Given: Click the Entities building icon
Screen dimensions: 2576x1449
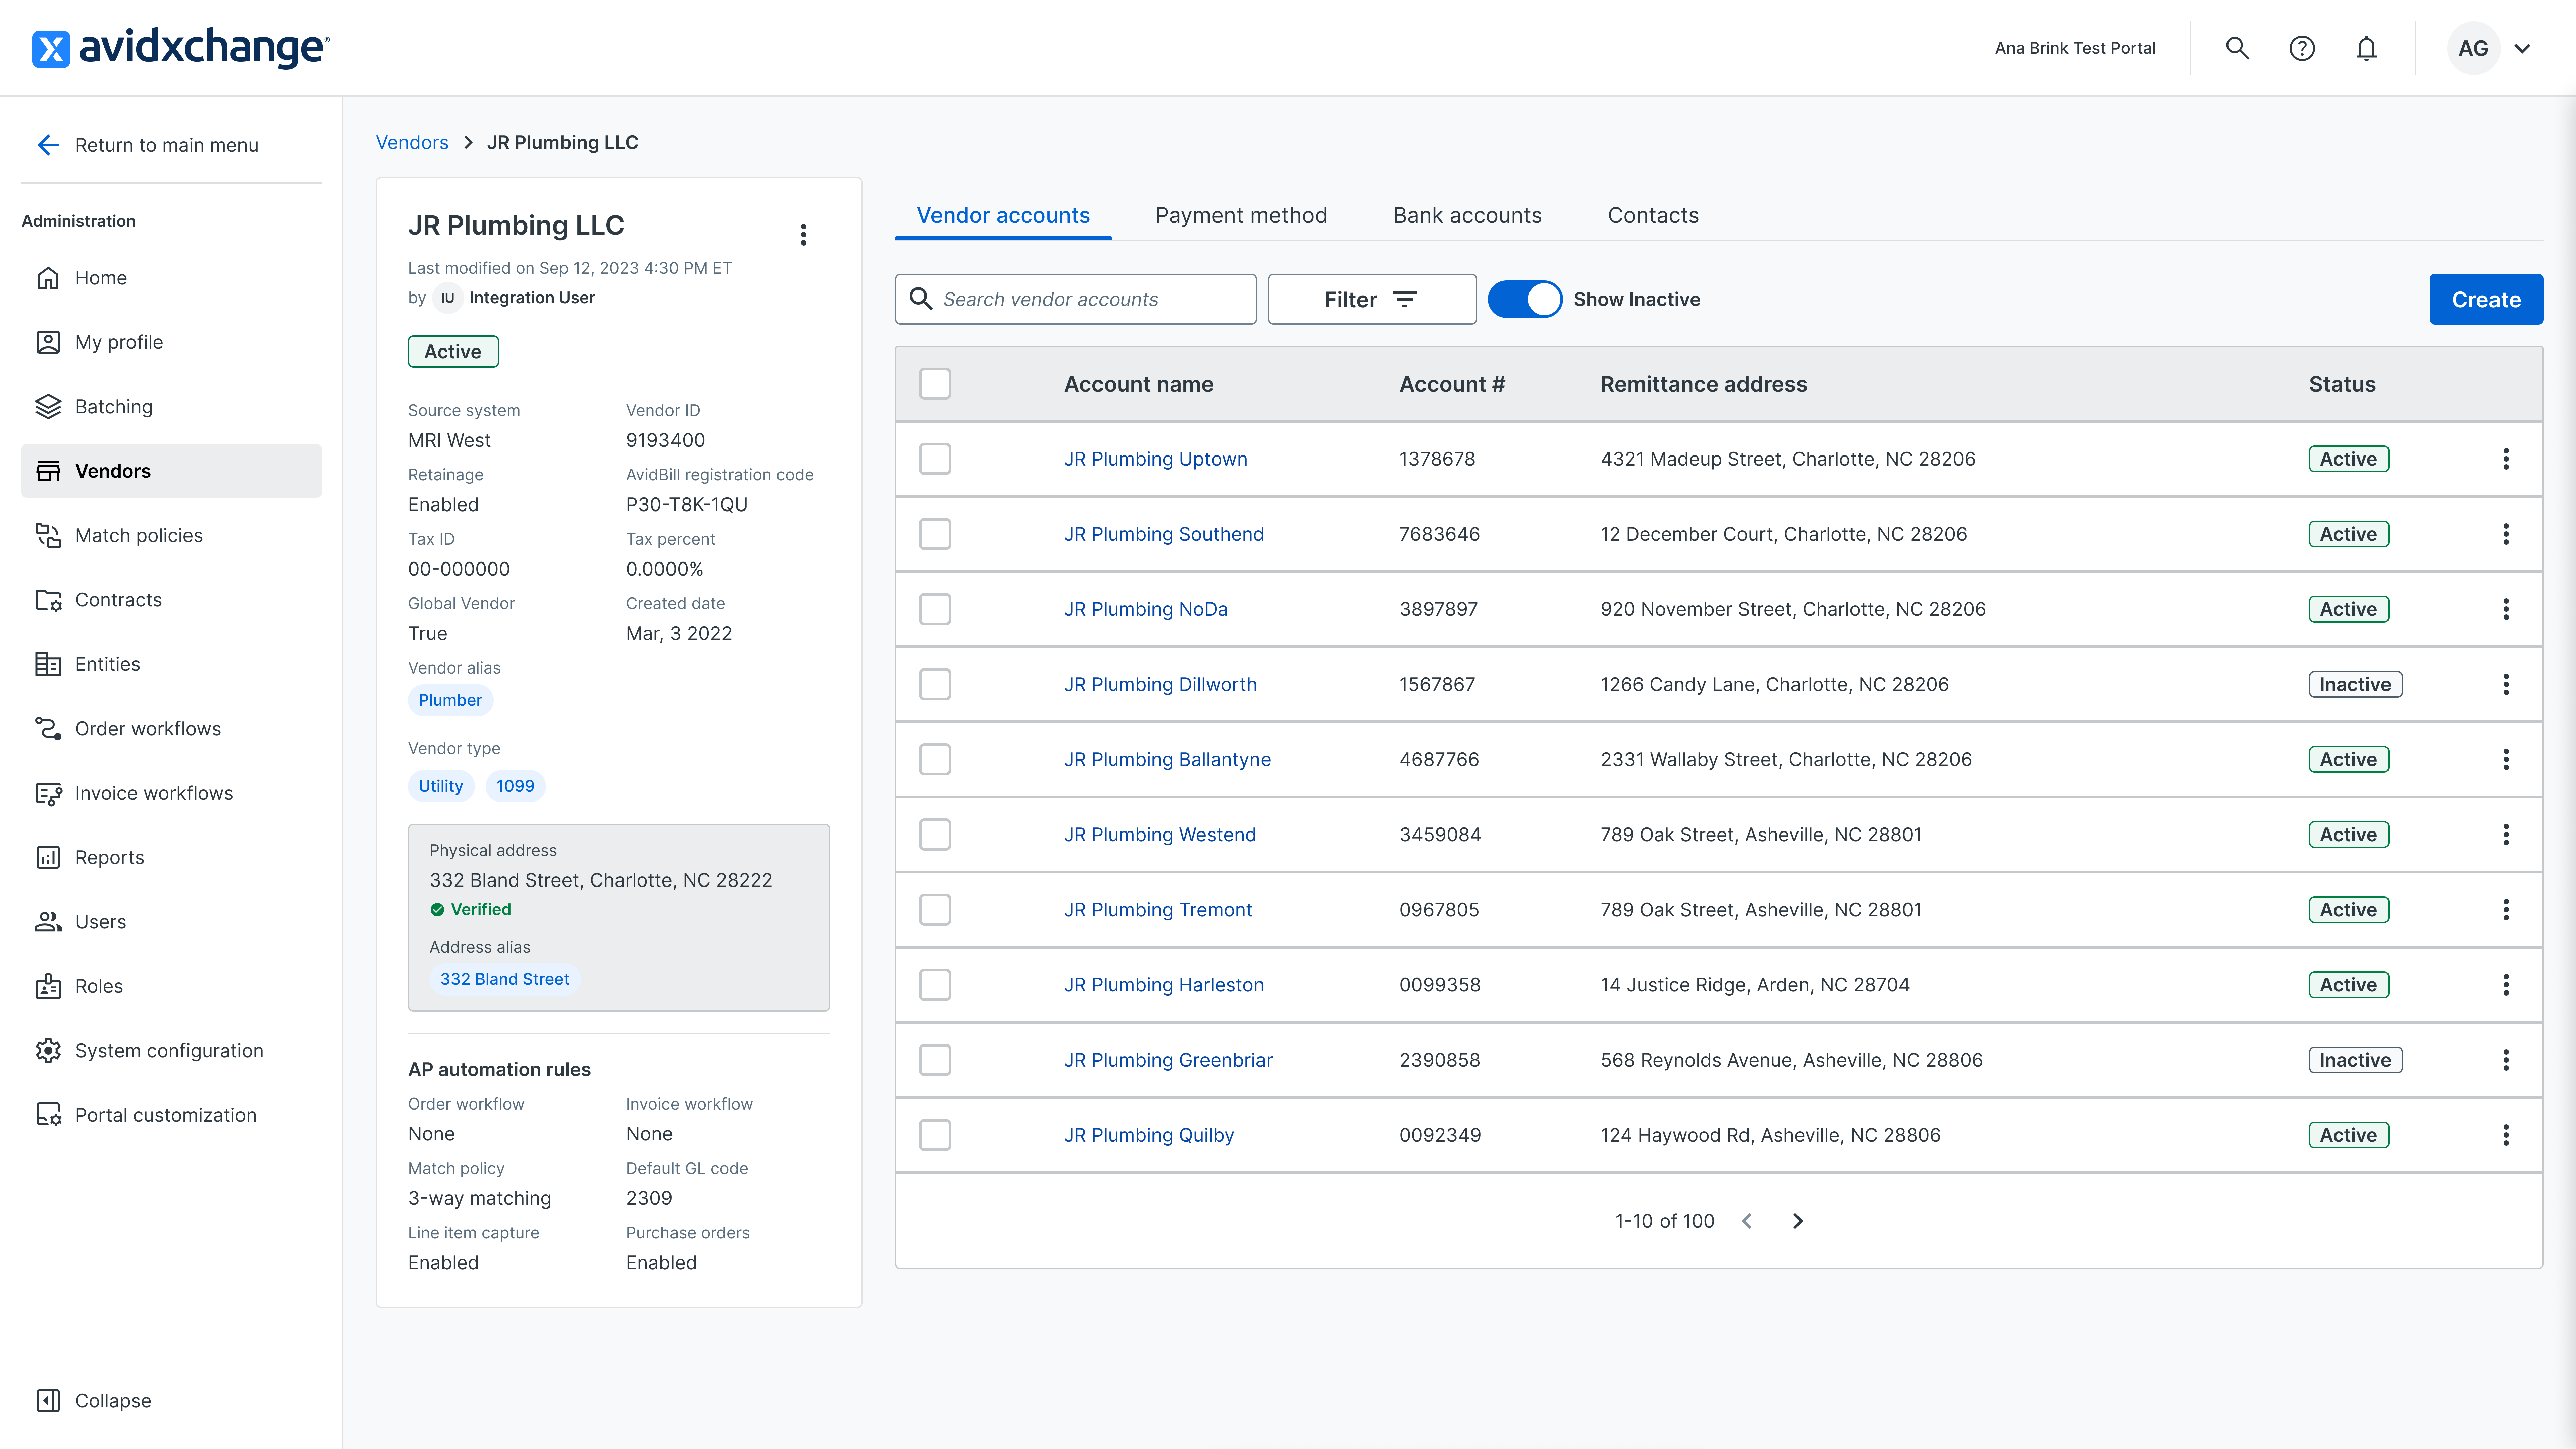Looking at the screenshot, I should (x=48, y=664).
